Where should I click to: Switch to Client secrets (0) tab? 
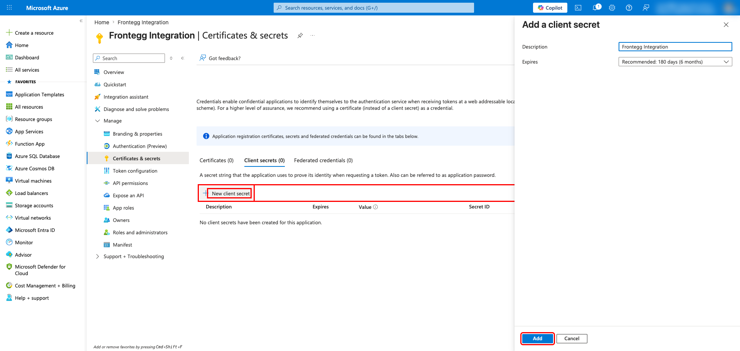coord(264,160)
